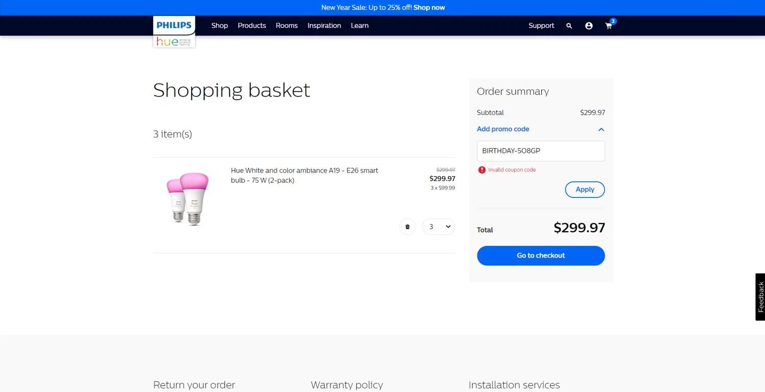The image size is (765, 392).
Task: Click Go to checkout button
Action: (541, 256)
